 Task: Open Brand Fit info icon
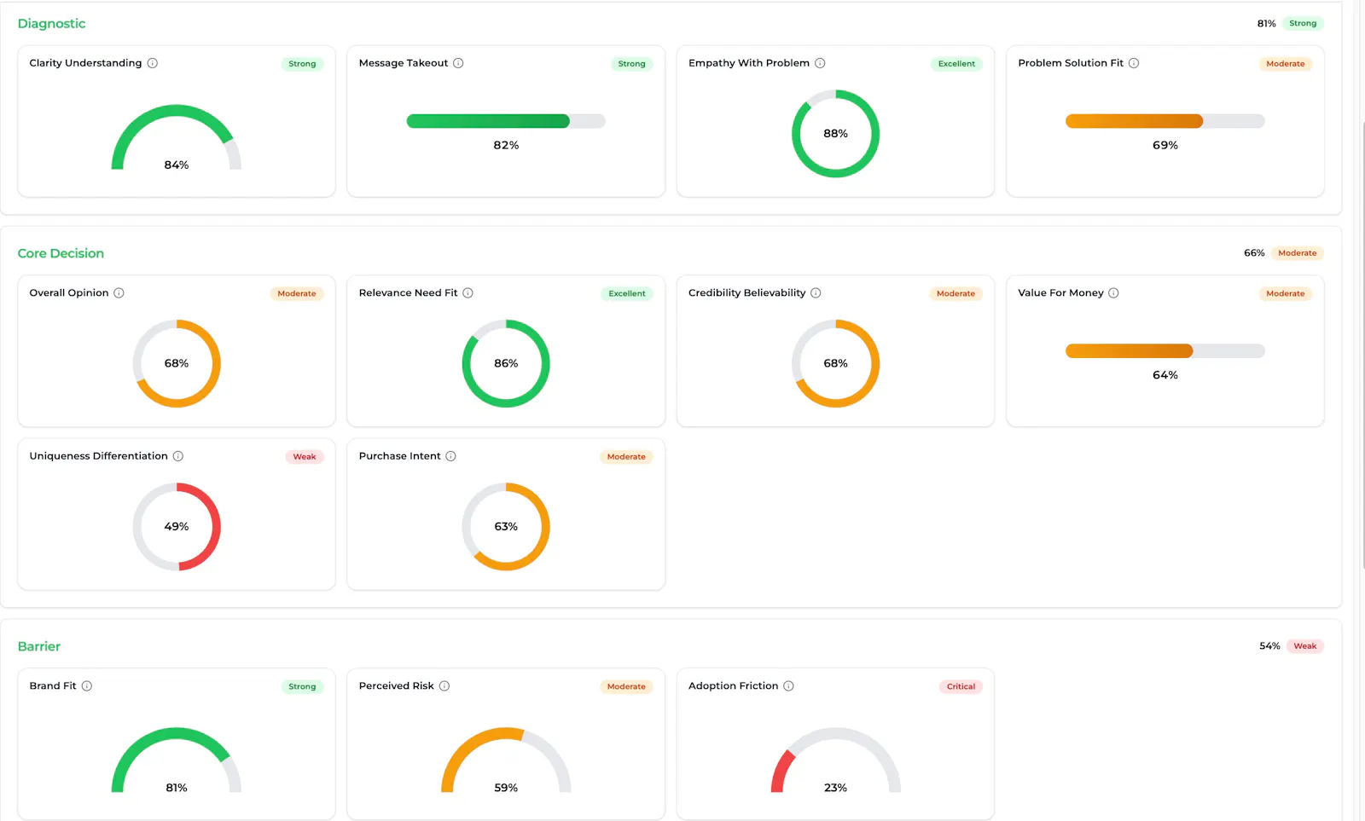[x=87, y=686]
